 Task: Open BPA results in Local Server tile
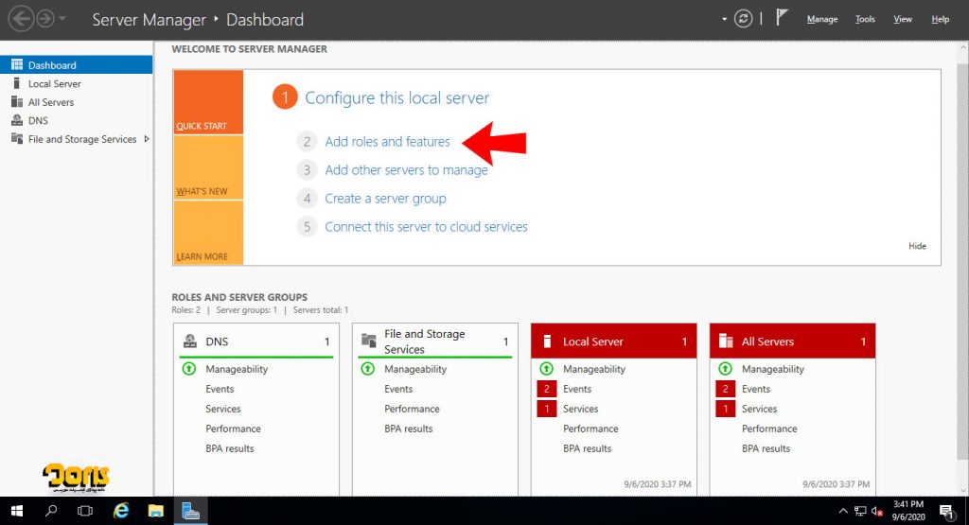(x=587, y=448)
